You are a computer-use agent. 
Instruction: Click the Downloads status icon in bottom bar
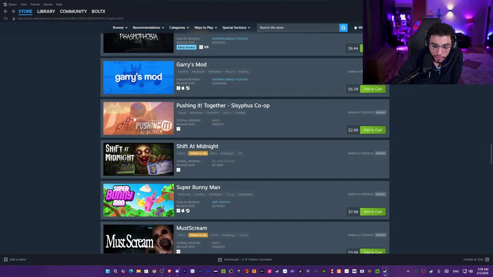(x=220, y=259)
